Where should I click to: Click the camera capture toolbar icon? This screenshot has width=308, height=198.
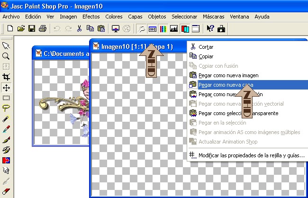coord(221,29)
